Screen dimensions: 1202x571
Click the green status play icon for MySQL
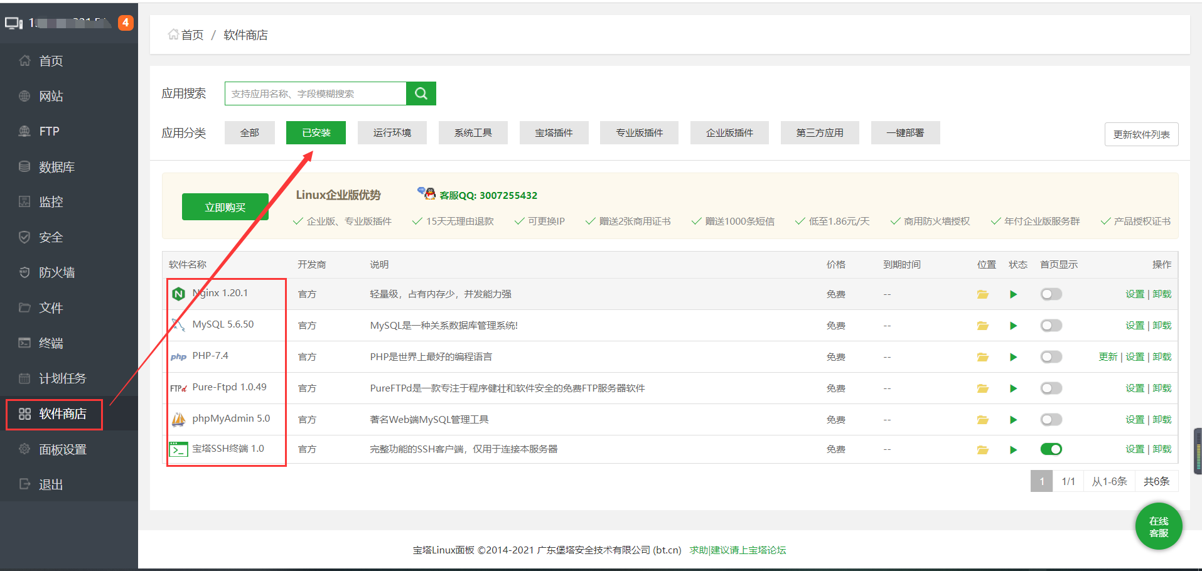click(x=1013, y=326)
